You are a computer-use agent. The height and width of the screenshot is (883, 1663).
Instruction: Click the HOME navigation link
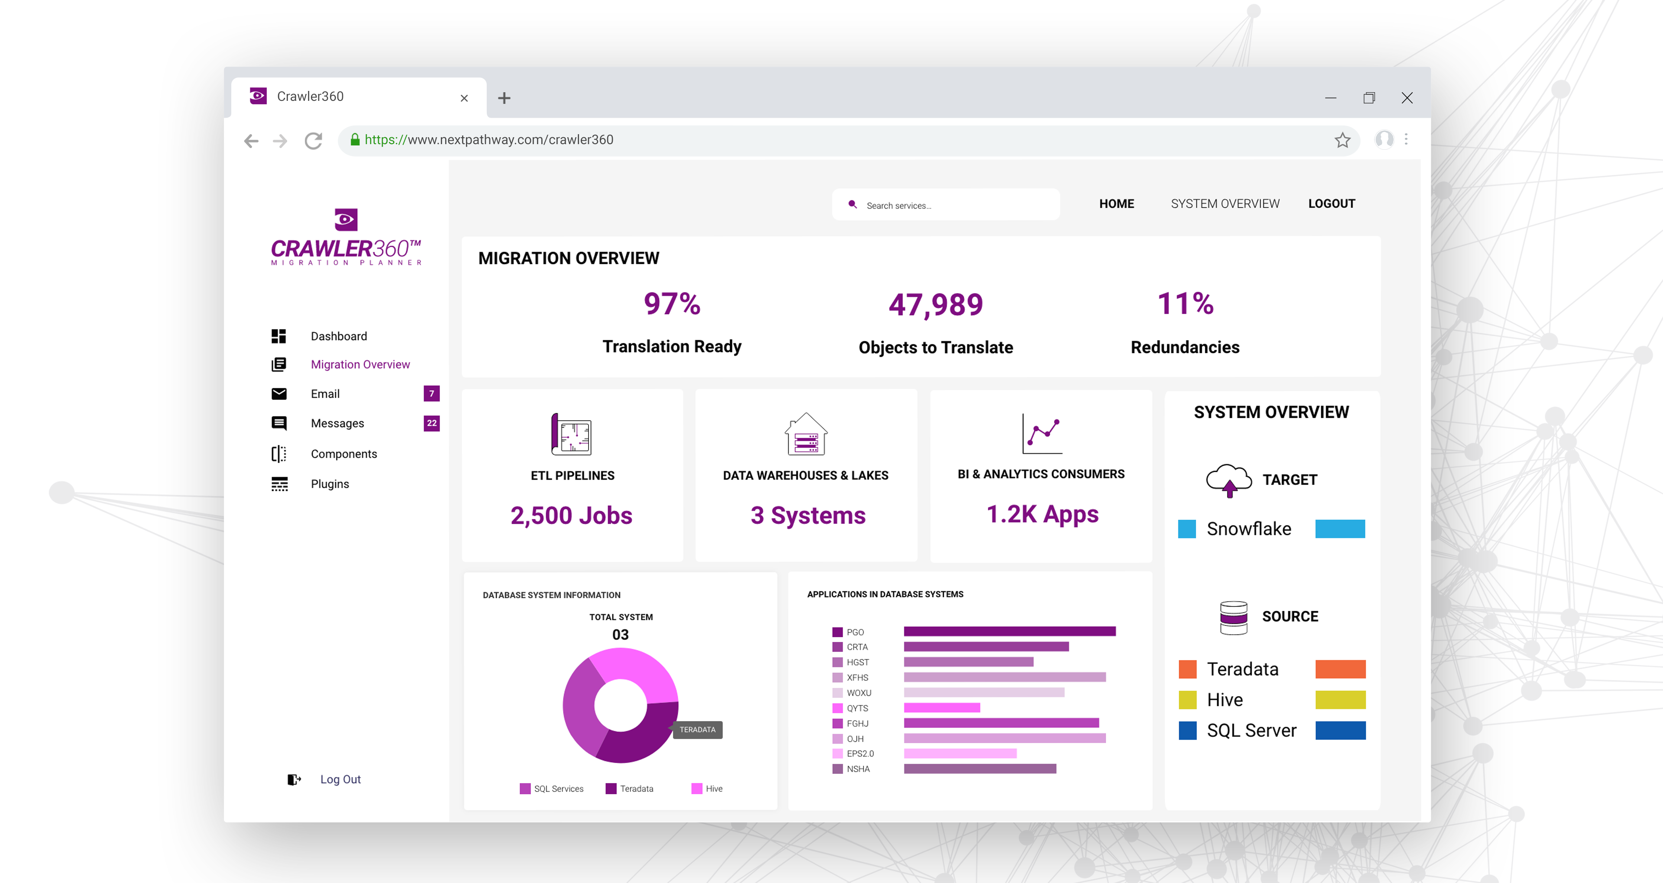[x=1116, y=204]
